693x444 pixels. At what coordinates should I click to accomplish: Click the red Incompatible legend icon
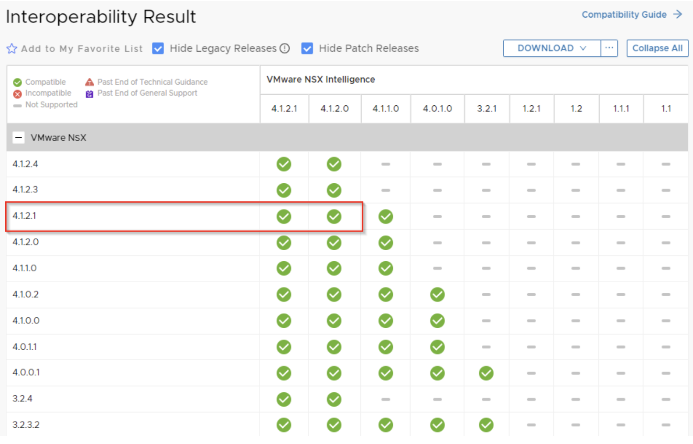tap(18, 94)
